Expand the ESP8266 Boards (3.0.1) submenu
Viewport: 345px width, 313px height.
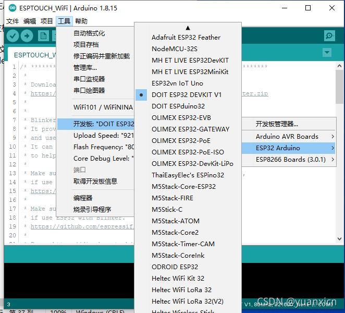(289, 160)
